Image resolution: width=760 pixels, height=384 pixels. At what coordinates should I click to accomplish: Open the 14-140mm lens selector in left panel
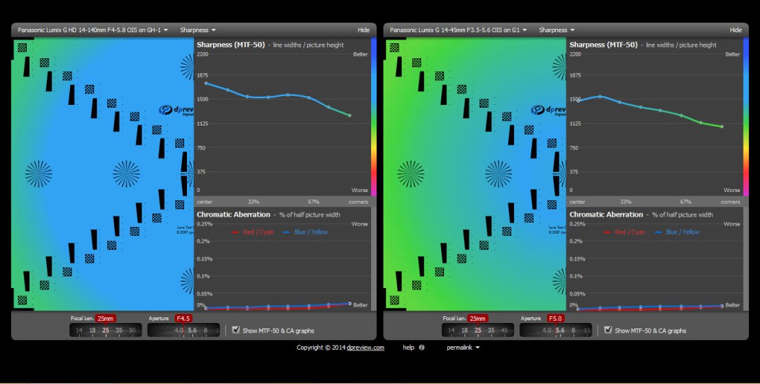pyautogui.click(x=93, y=30)
